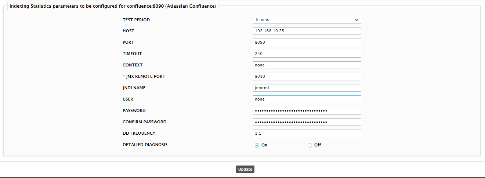Focus the DD FREQUENCY field
This screenshot has height=178, width=485.
pyautogui.click(x=307, y=134)
